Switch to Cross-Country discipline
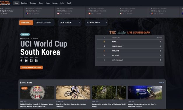183x110 pixels. [x=44, y=23]
